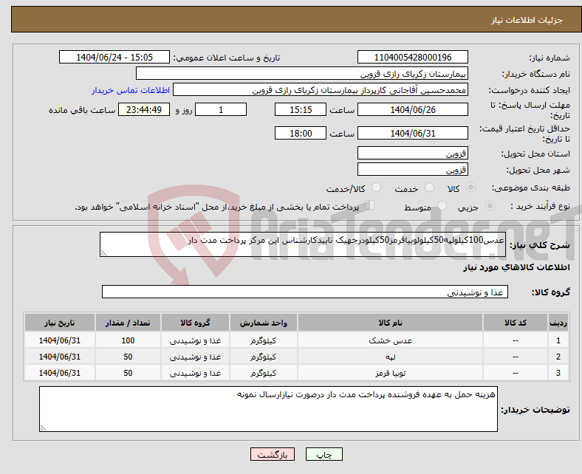Click the گروه کالا column header
Image resolution: width=582 pixels, height=474 pixels.
click(195, 323)
